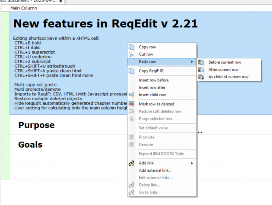Click Editing shortcut keys within XHTML cell
This screenshot has width=272, height=205.
pos(56,38)
